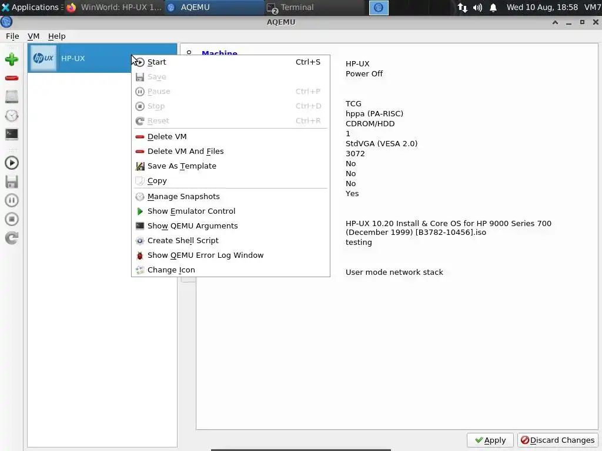
Task: Click the 'User mode network stack' text
Action: pos(394,272)
